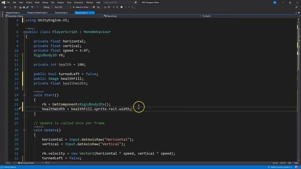Click the references CodeLens above Start()
301x169 pixels.
pyautogui.click(x=39, y=92)
